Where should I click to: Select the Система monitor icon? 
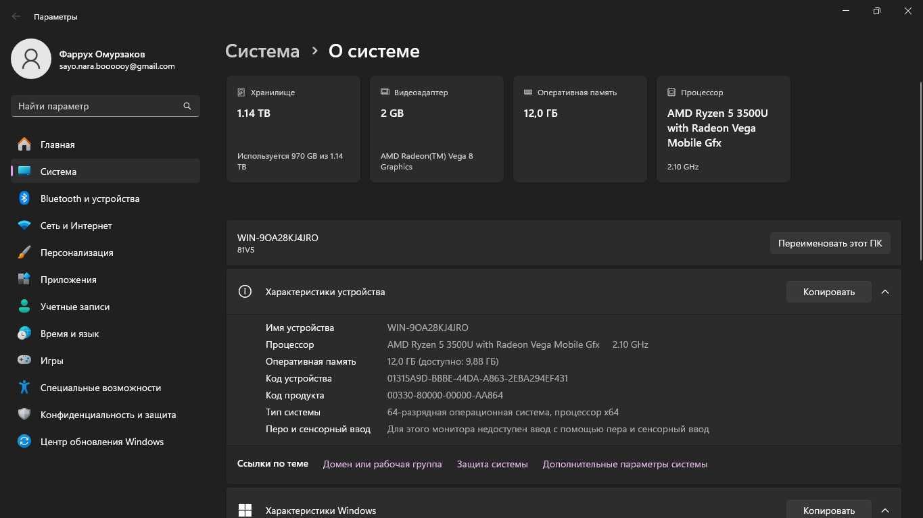click(24, 172)
